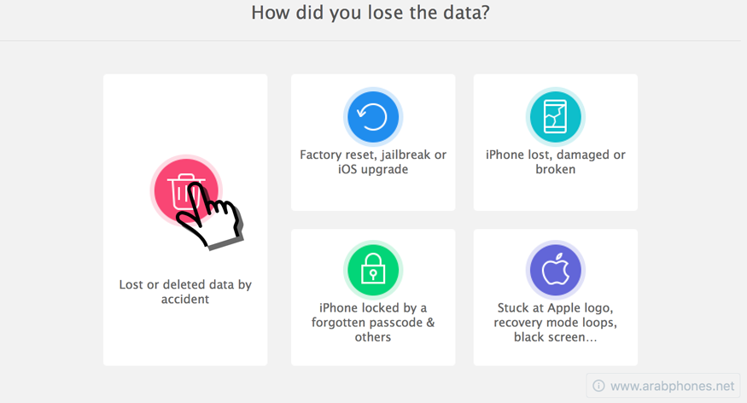
Task: Select 'Factory reset, jailbreak or iOS upgrade' text
Action: pyautogui.click(x=373, y=162)
